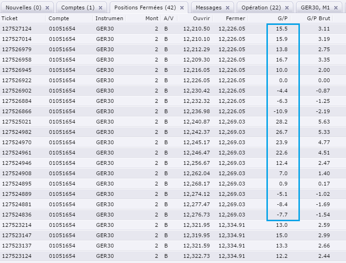
Task: Sort by the G/P Brut column header
Action: pyautogui.click(x=318, y=18)
